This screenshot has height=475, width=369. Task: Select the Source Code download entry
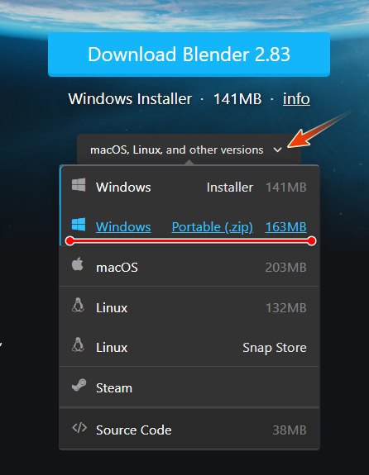pos(189,429)
